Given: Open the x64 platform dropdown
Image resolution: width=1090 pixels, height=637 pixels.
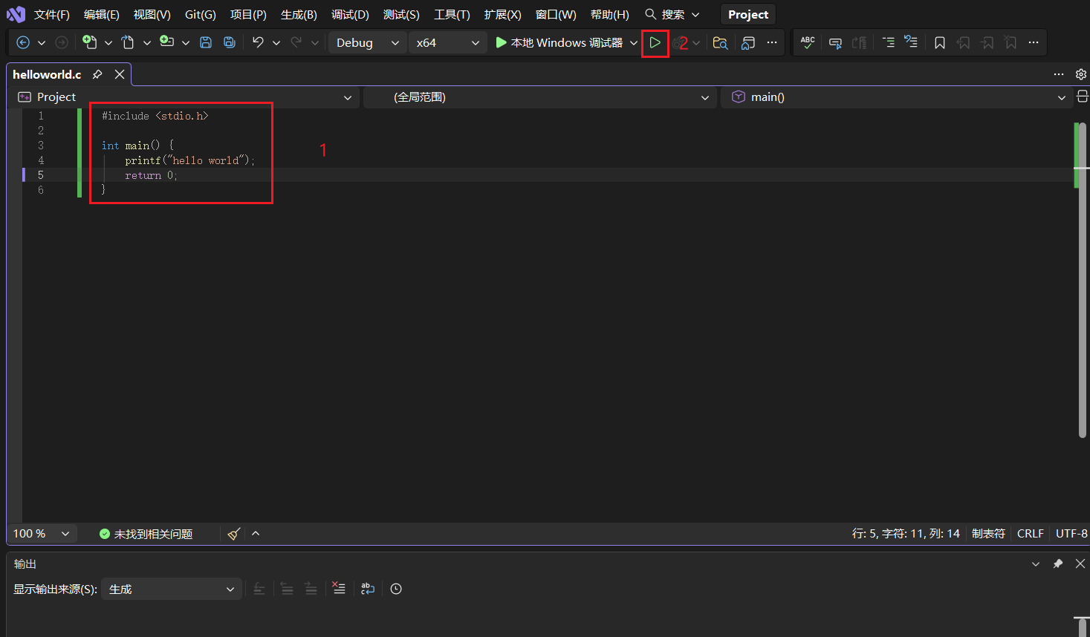Looking at the screenshot, I should (x=448, y=43).
